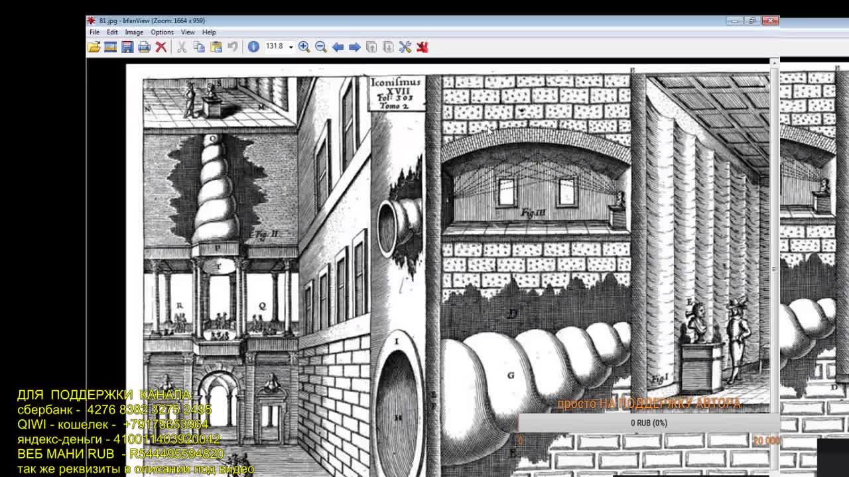This screenshot has height=477, width=849.
Task: Start slideshow with the filmstrip icon
Action: click(x=110, y=47)
